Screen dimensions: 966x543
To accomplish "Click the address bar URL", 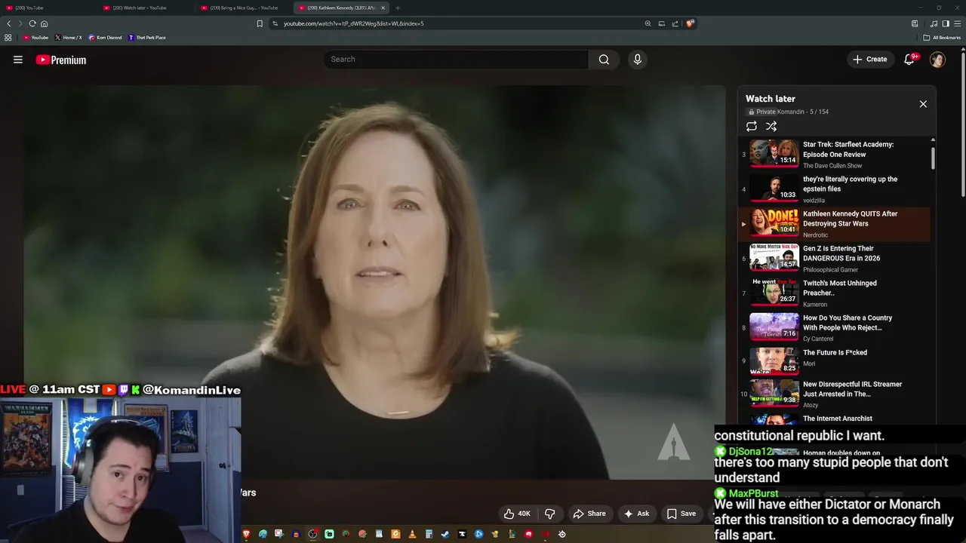I will (353, 23).
